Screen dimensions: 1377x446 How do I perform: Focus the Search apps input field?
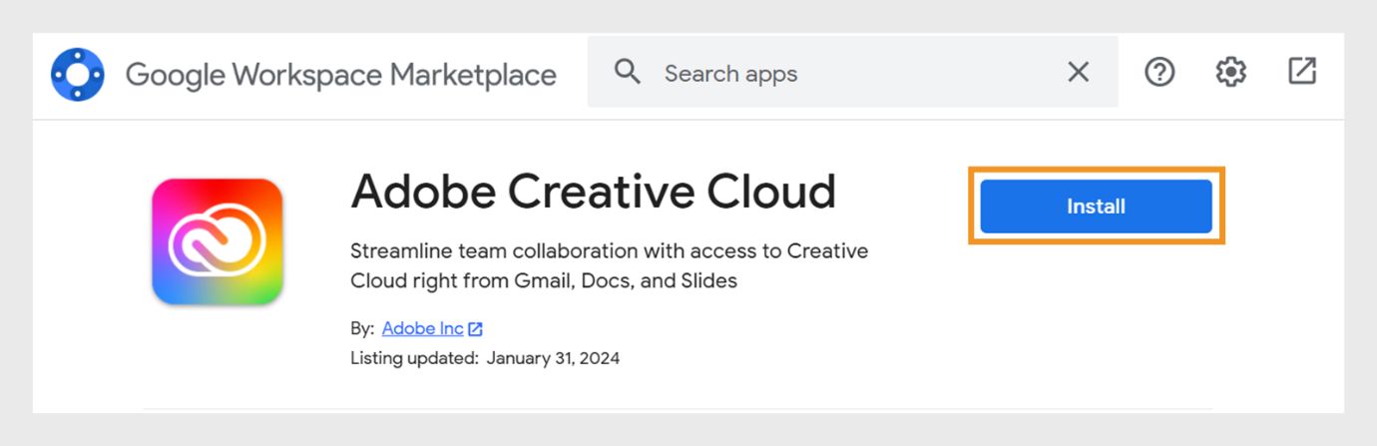point(853,73)
